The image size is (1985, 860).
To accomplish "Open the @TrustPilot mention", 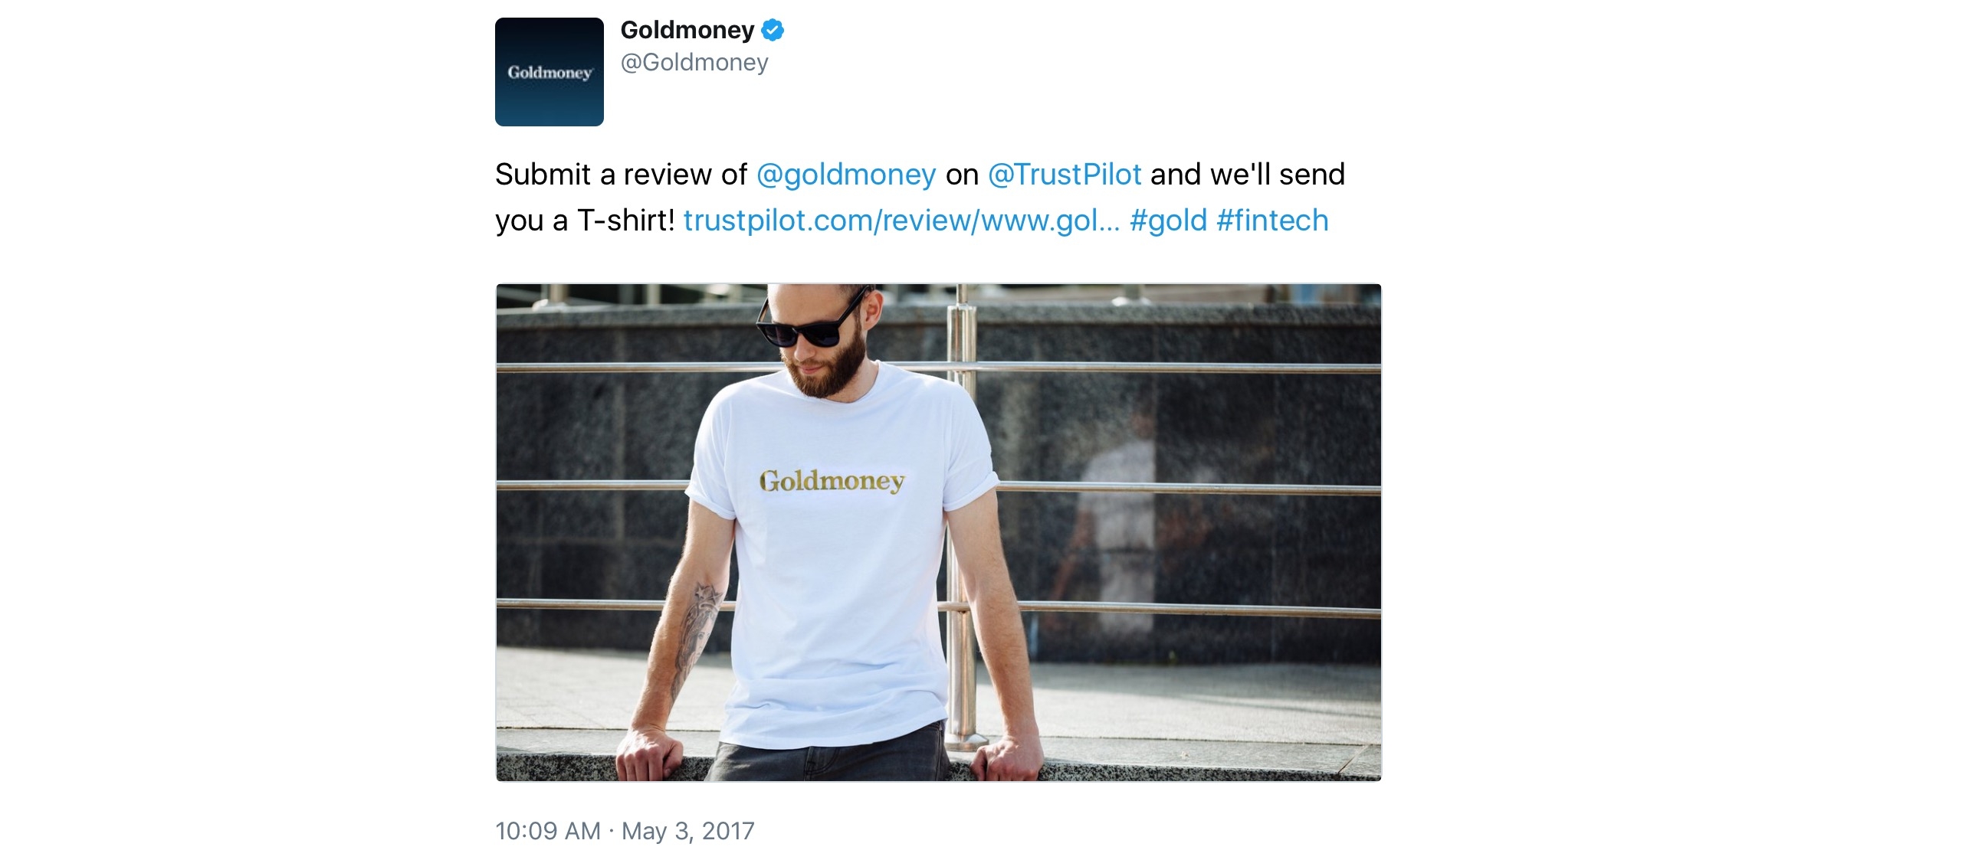I will [x=1065, y=175].
